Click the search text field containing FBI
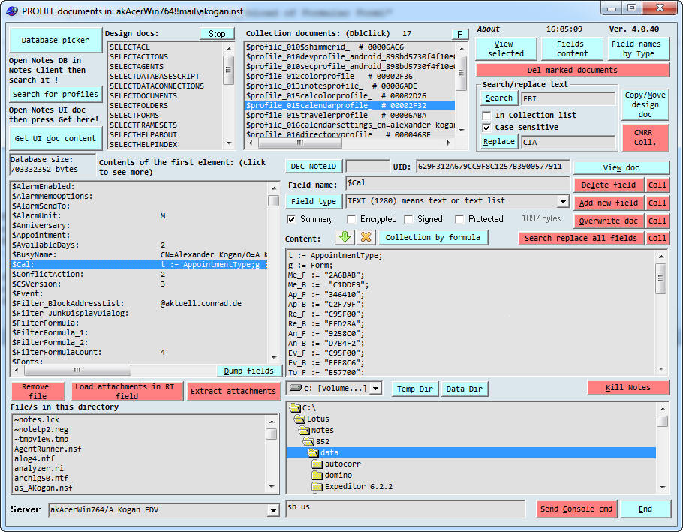Screen dimensions: 683x532 point(568,98)
